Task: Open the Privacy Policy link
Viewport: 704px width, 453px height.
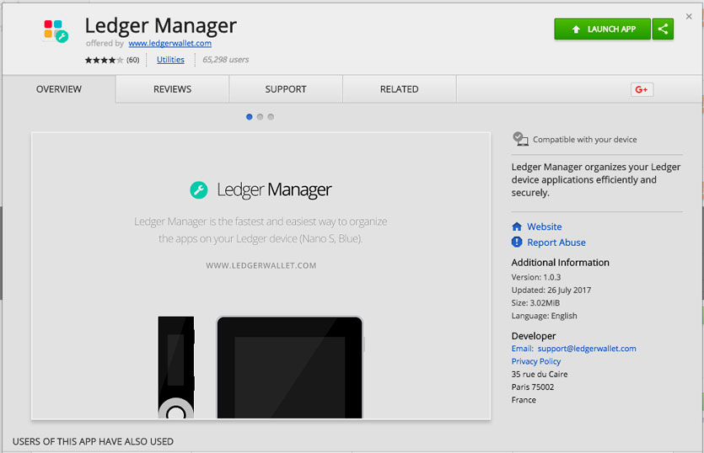Action: pos(535,361)
